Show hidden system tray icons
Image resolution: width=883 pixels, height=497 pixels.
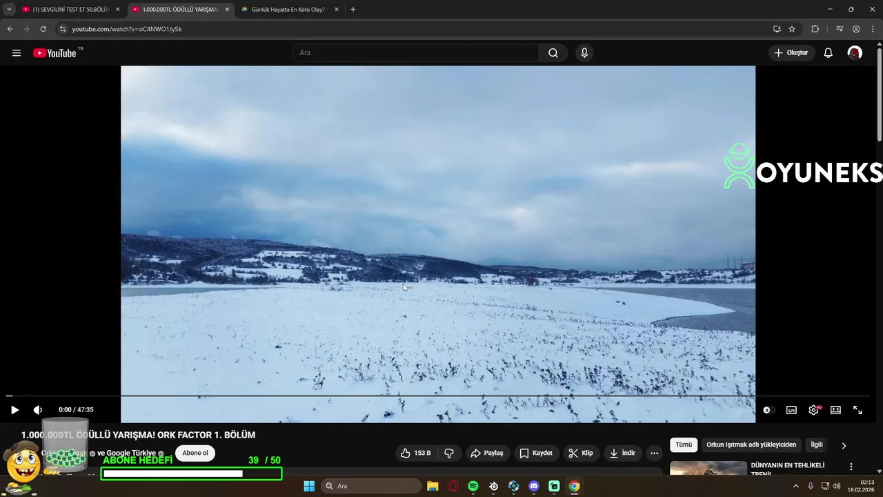(x=795, y=486)
